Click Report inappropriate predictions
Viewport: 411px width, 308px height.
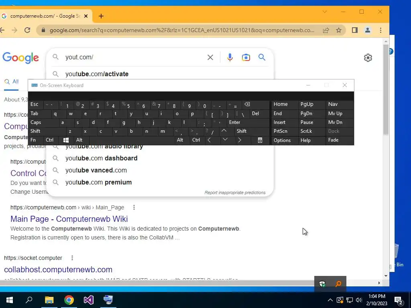[x=235, y=192]
